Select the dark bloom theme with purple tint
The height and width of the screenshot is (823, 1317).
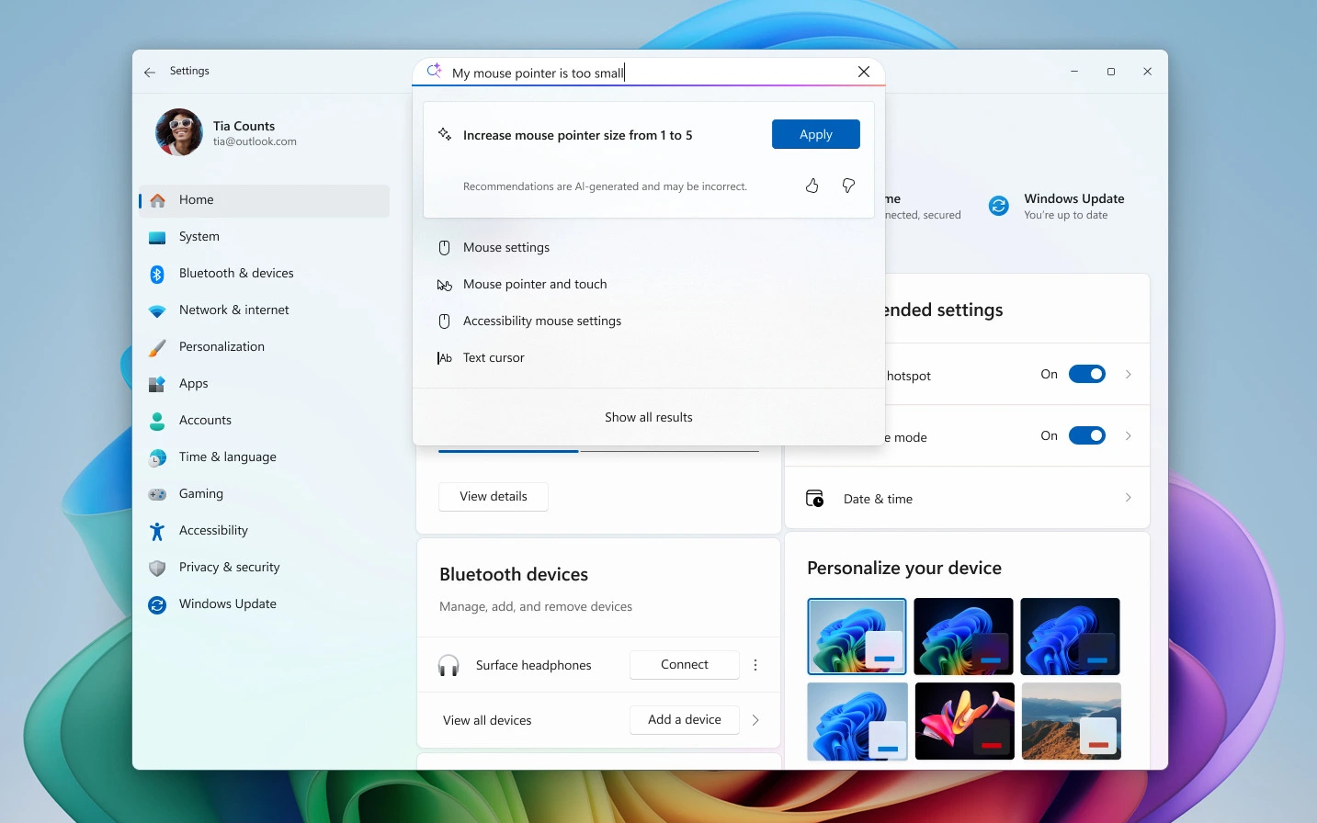963,637
